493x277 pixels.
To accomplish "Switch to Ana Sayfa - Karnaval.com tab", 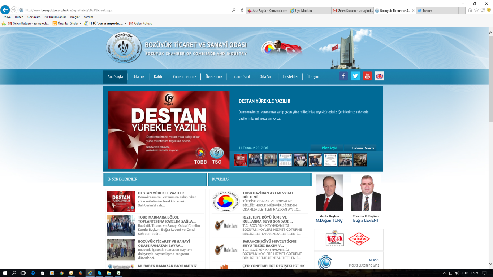I will 268,10.
